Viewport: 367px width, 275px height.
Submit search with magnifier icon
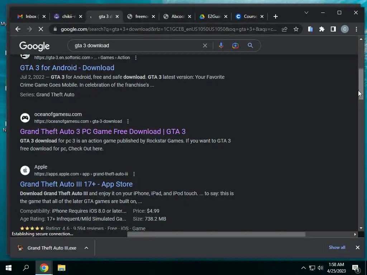coord(250,45)
